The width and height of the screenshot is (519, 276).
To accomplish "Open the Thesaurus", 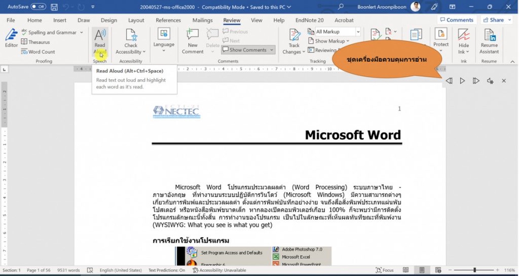I will tap(36, 42).
